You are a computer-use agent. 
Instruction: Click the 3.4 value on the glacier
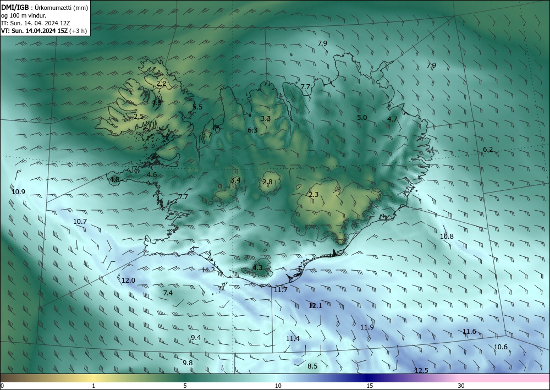tap(236, 180)
